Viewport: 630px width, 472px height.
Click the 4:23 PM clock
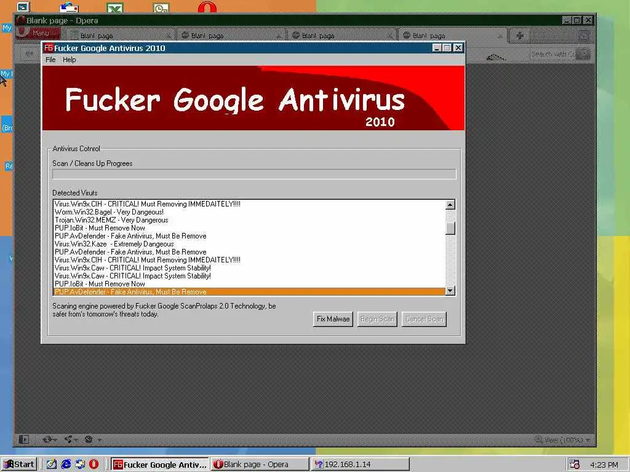(604, 465)
